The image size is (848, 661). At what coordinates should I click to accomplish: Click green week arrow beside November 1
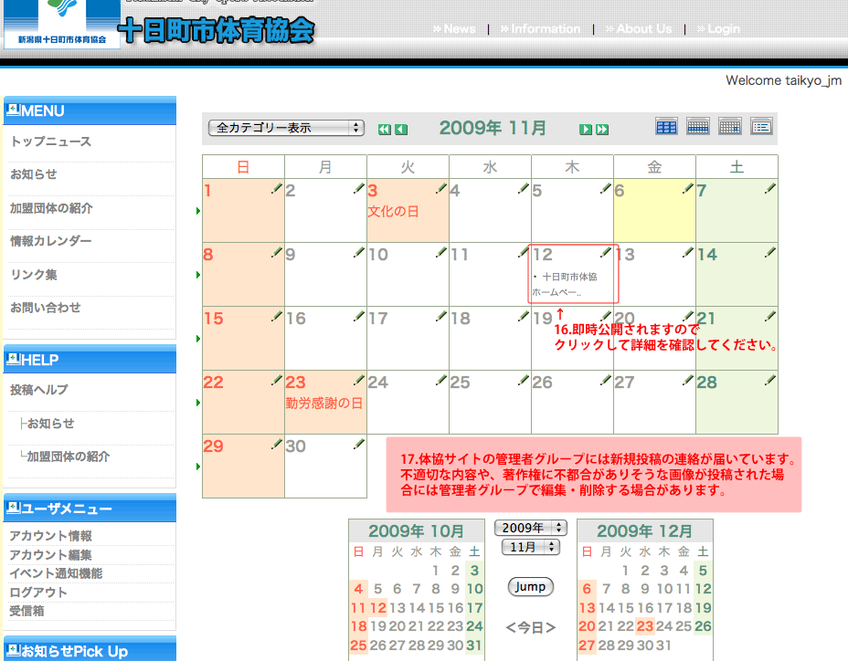198,211
